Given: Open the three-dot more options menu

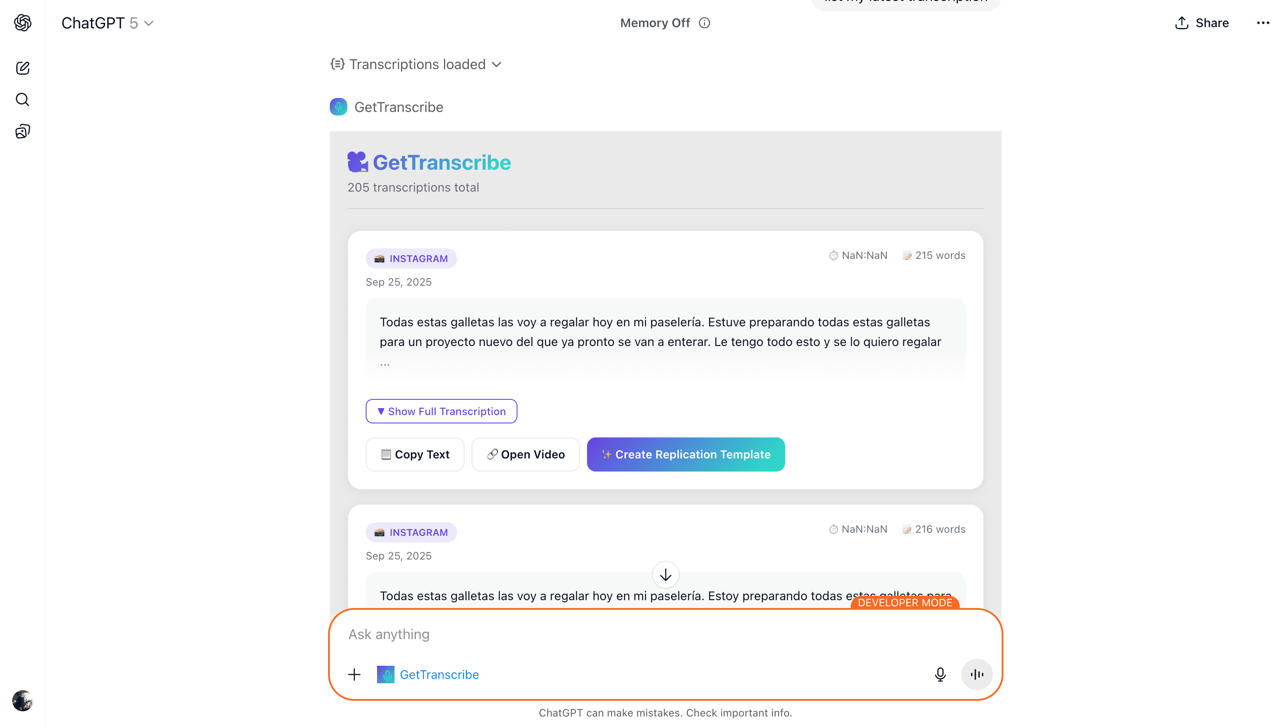Looking at the screenshot, I should (x=1262, y=23).
